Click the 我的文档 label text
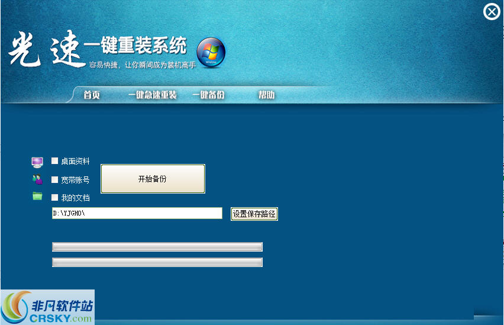 tap(75, 198)
